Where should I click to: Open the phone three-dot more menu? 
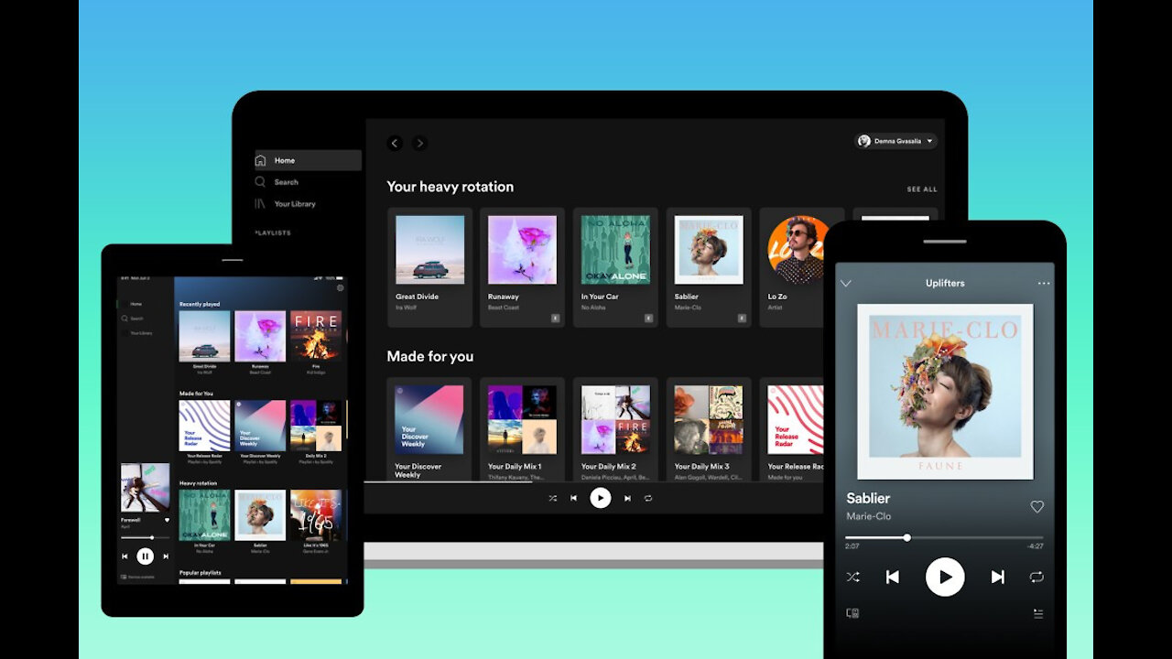[1044, 284]
